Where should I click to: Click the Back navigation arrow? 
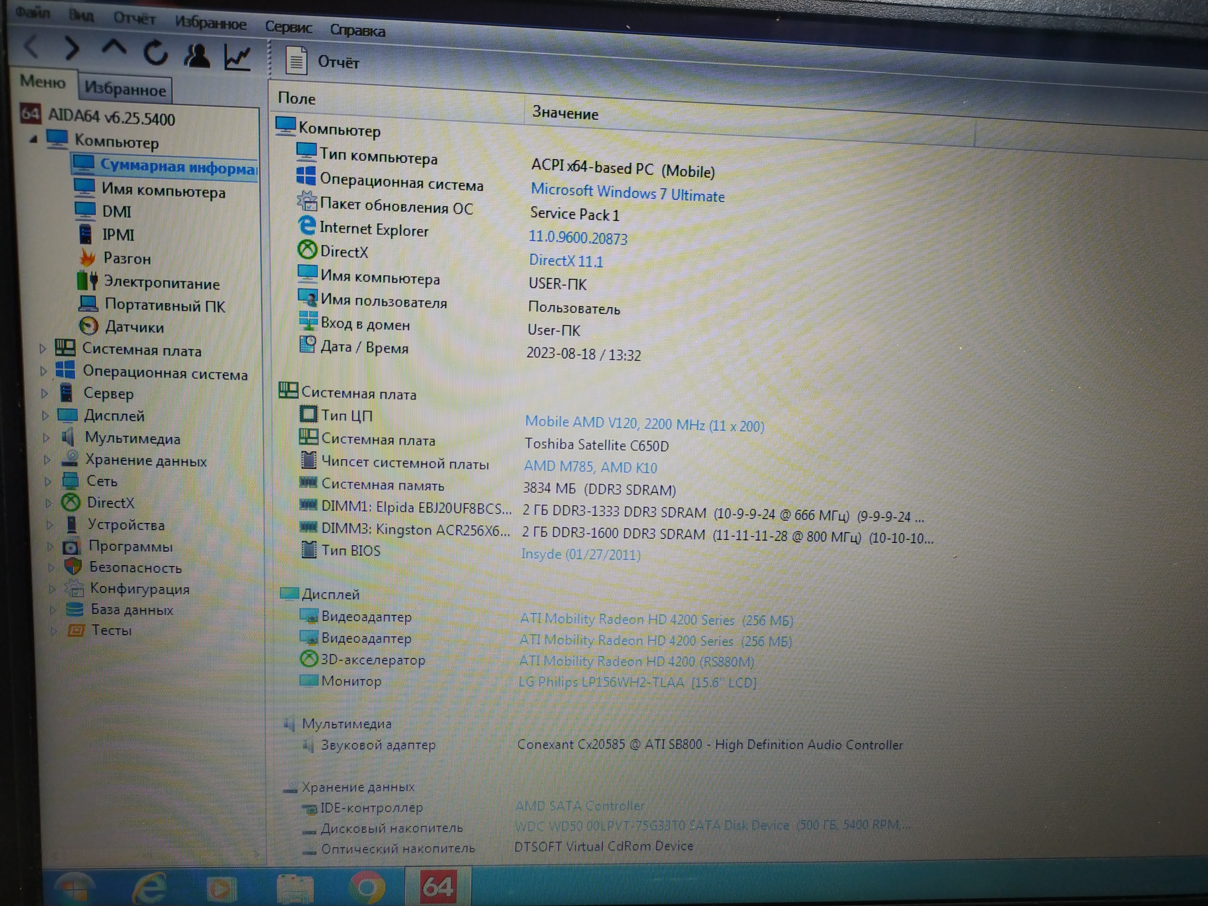click(x=32, y=47)
